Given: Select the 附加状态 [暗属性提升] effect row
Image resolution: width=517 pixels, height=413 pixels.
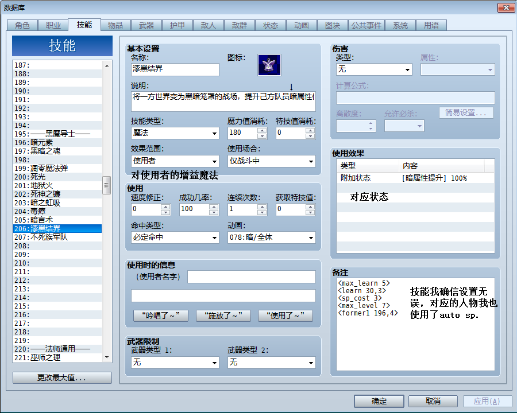Looking at the screenshot, I should point(415,178).
